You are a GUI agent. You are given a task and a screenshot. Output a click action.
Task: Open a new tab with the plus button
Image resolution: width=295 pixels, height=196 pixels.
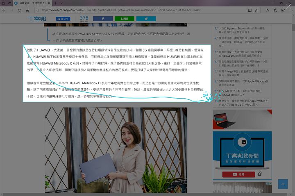tap(55, 3)
